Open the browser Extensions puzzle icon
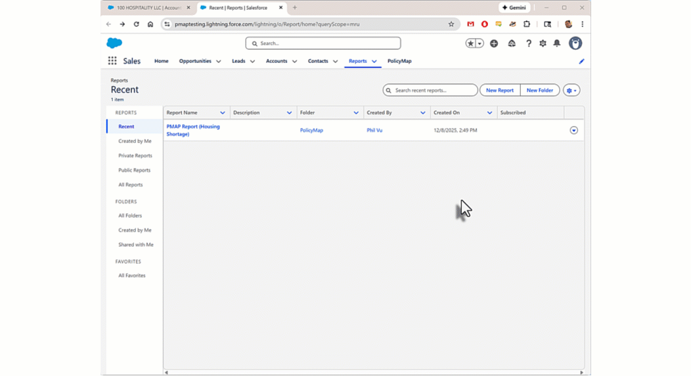The width and height of the screenshot is (691, 376). [x=527, y=24]
